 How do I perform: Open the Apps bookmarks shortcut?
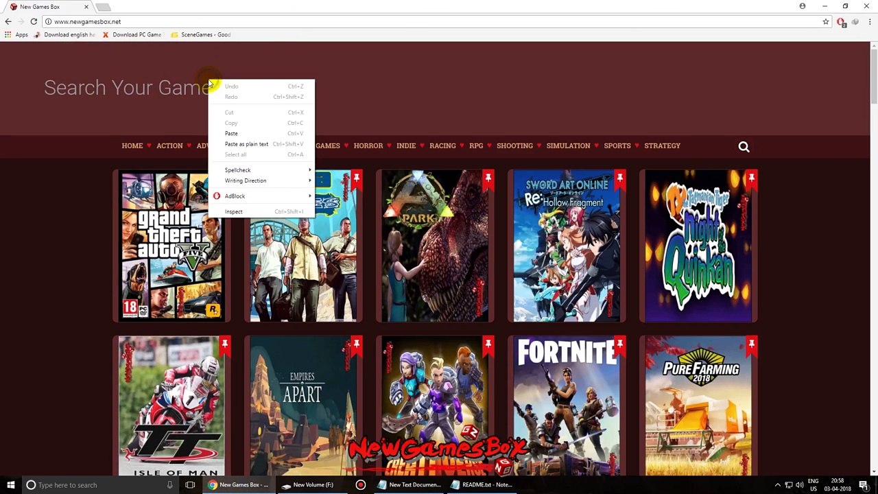tap(16, 34)
